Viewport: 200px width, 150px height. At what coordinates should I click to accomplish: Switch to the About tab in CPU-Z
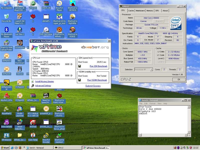[165, 11]
